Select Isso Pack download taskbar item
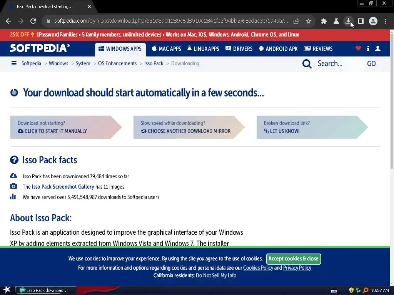Viewport: 394px width, 295px height. point(46,290)
